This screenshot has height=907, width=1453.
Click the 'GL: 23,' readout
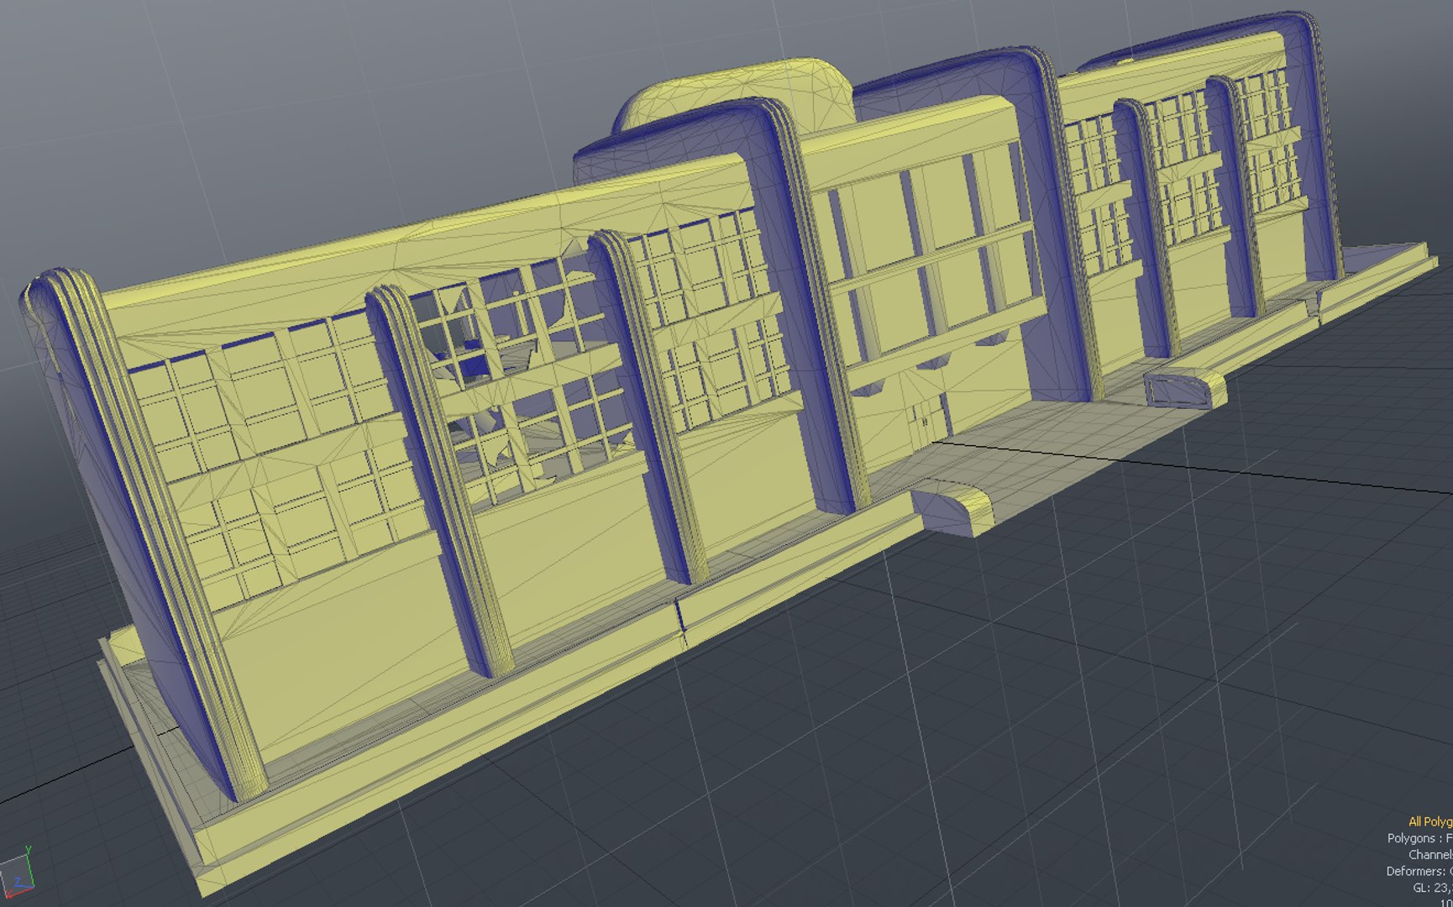click(1433, 888)
